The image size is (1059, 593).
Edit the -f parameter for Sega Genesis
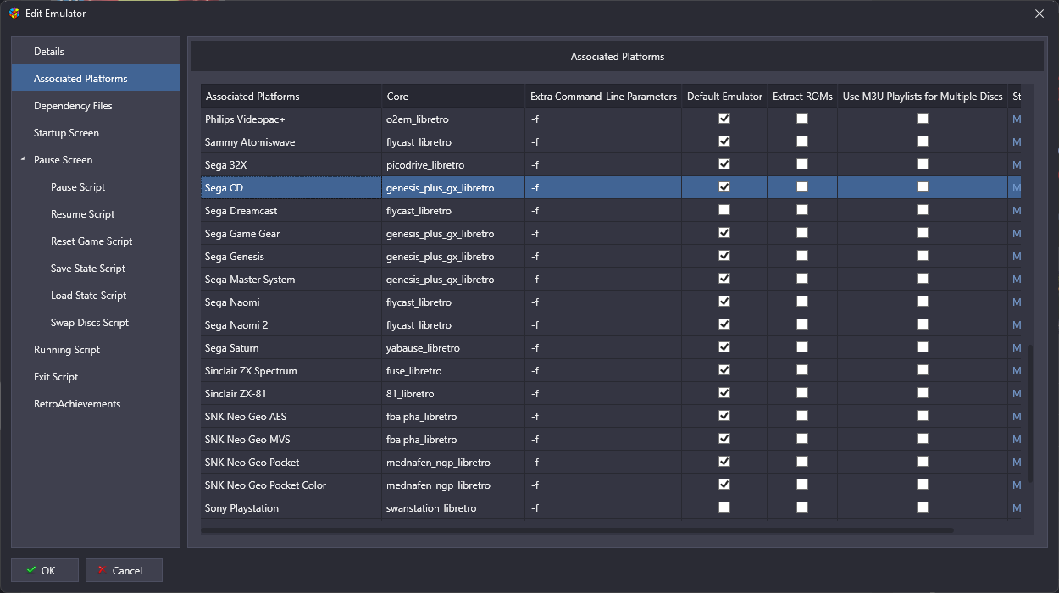pos(603,256)
